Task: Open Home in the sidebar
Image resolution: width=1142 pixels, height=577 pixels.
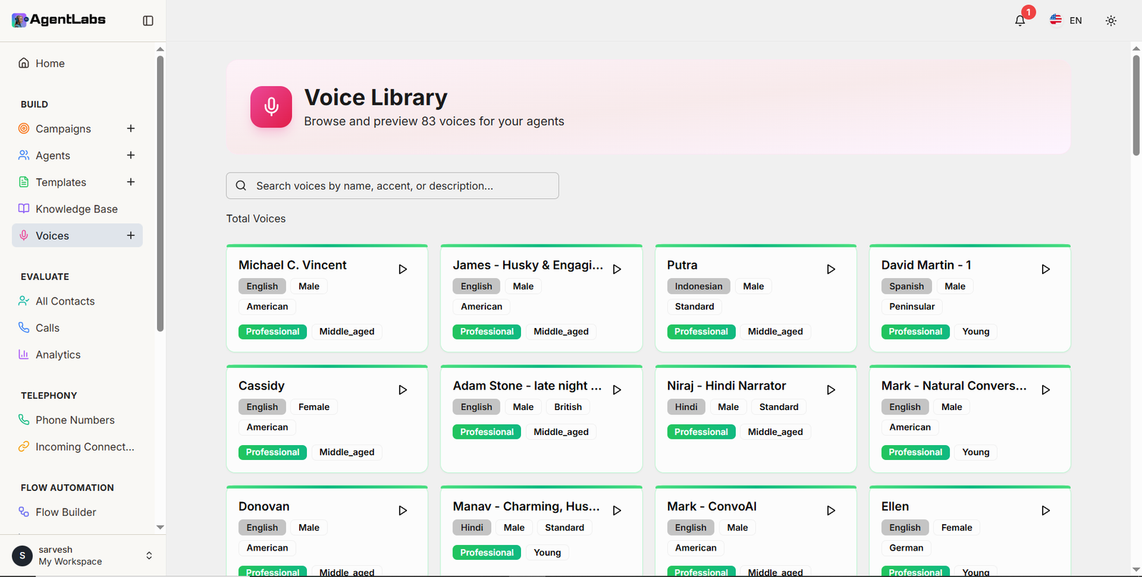Action: [77, 63]
